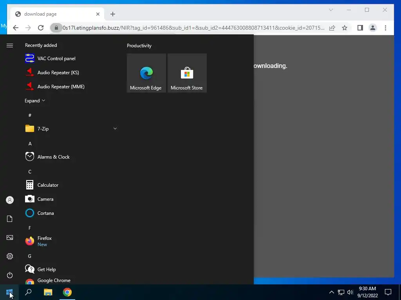Click the Chrome address bar URL
401x300 pixels.
point(193,28)
